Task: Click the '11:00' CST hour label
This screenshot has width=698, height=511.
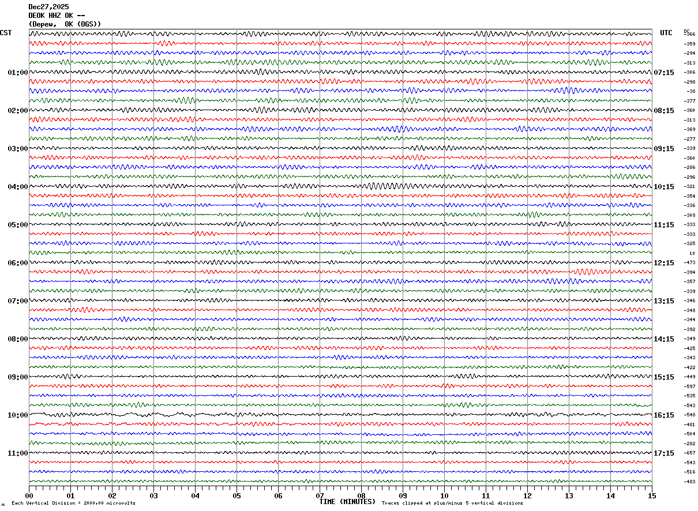Action: (18, 453)
